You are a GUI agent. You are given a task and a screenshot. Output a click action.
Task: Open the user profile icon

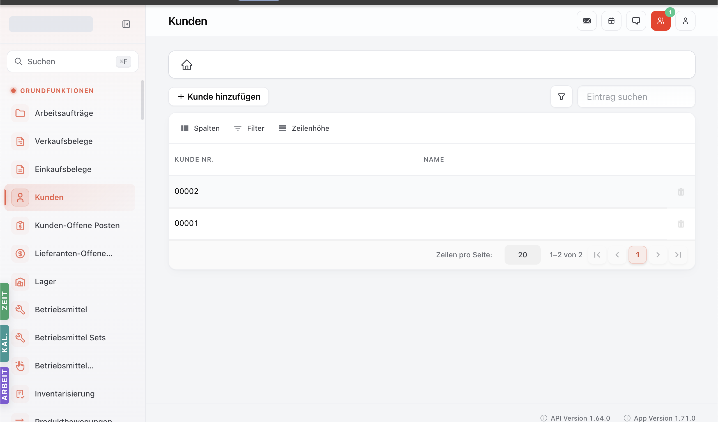coord(685,21)
